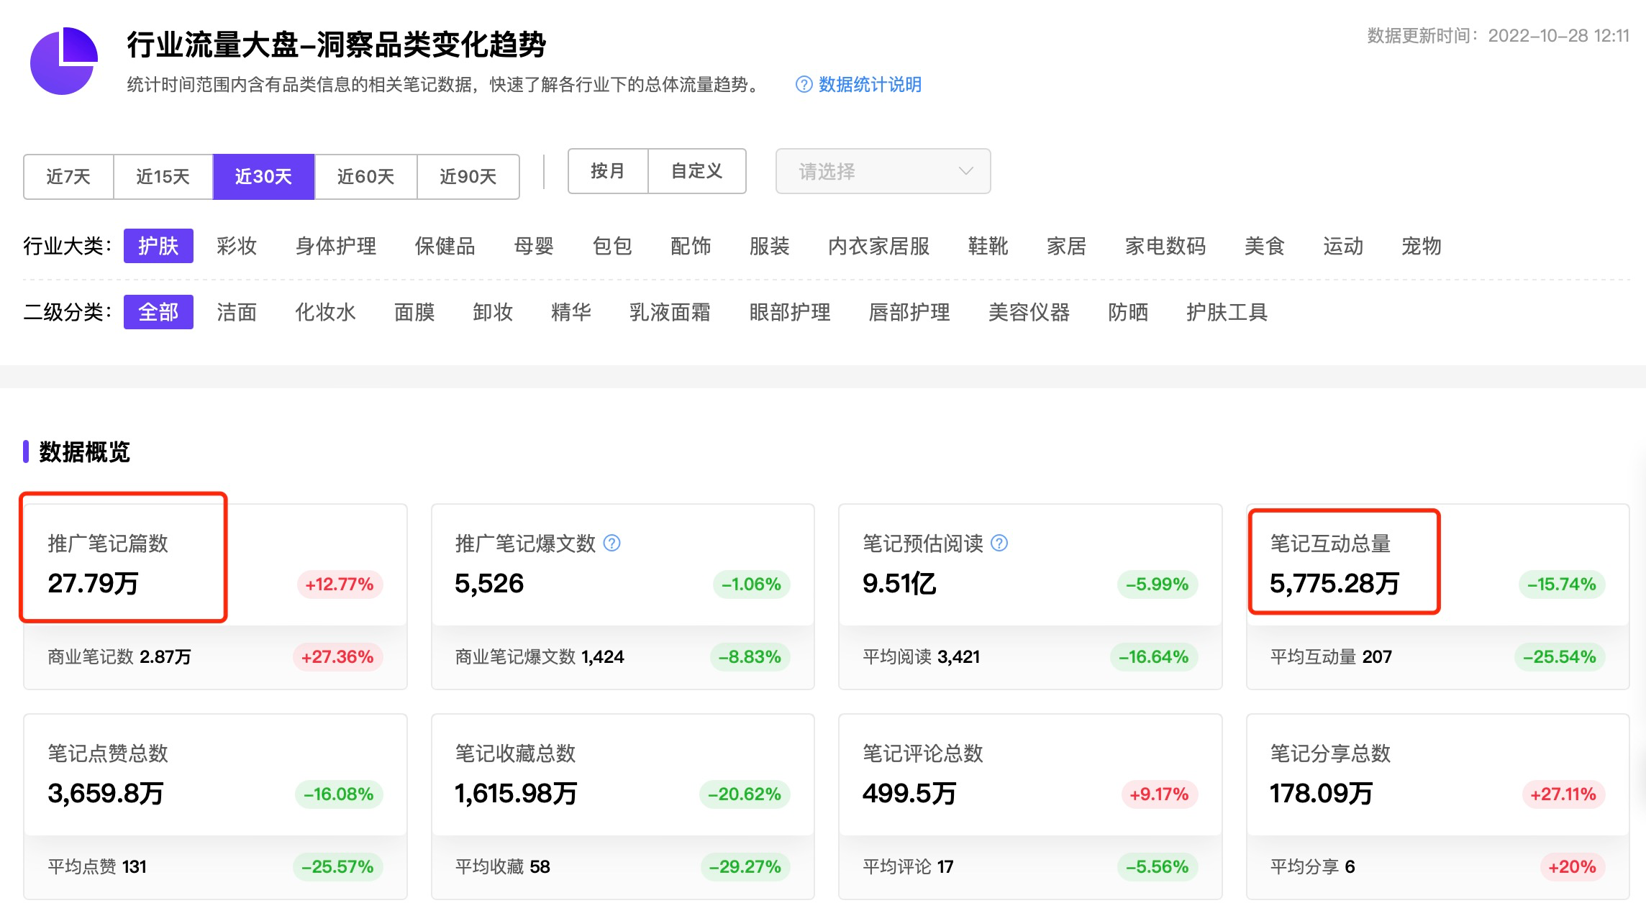The height and width of the screenshot is (903, 1646).
Task: Filter by 护肤工具 subcategory
Action: coord(1227,312)
